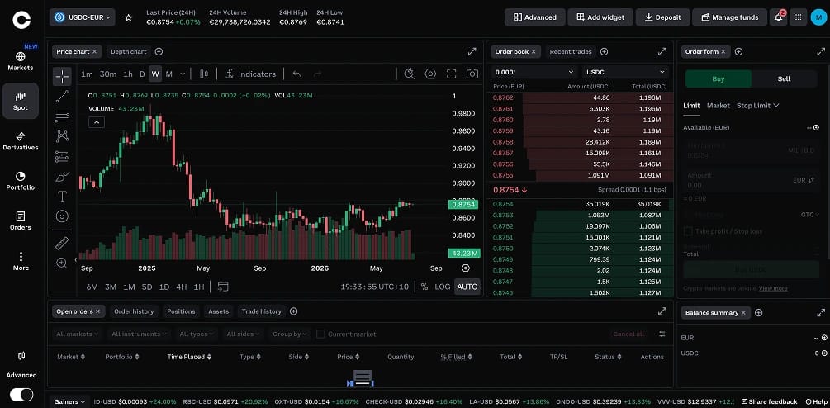Open the notifications bell
The width and height of the screenshot is (830, 408).
[778, 17]
